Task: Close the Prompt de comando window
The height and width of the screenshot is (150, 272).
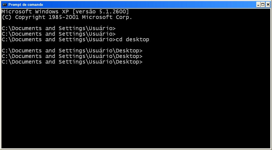Action: 268,4
